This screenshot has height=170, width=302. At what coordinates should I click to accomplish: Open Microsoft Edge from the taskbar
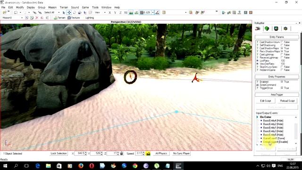pyautogui.click(x=38, y=166)
